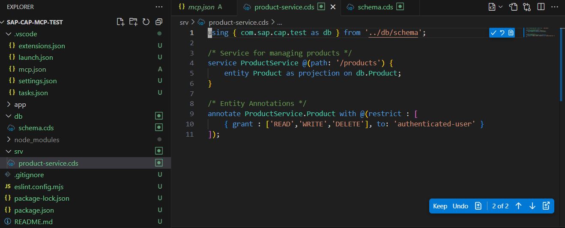Refresh the explorer file tree
Screen dimensions: 565x228
[146, 22]
